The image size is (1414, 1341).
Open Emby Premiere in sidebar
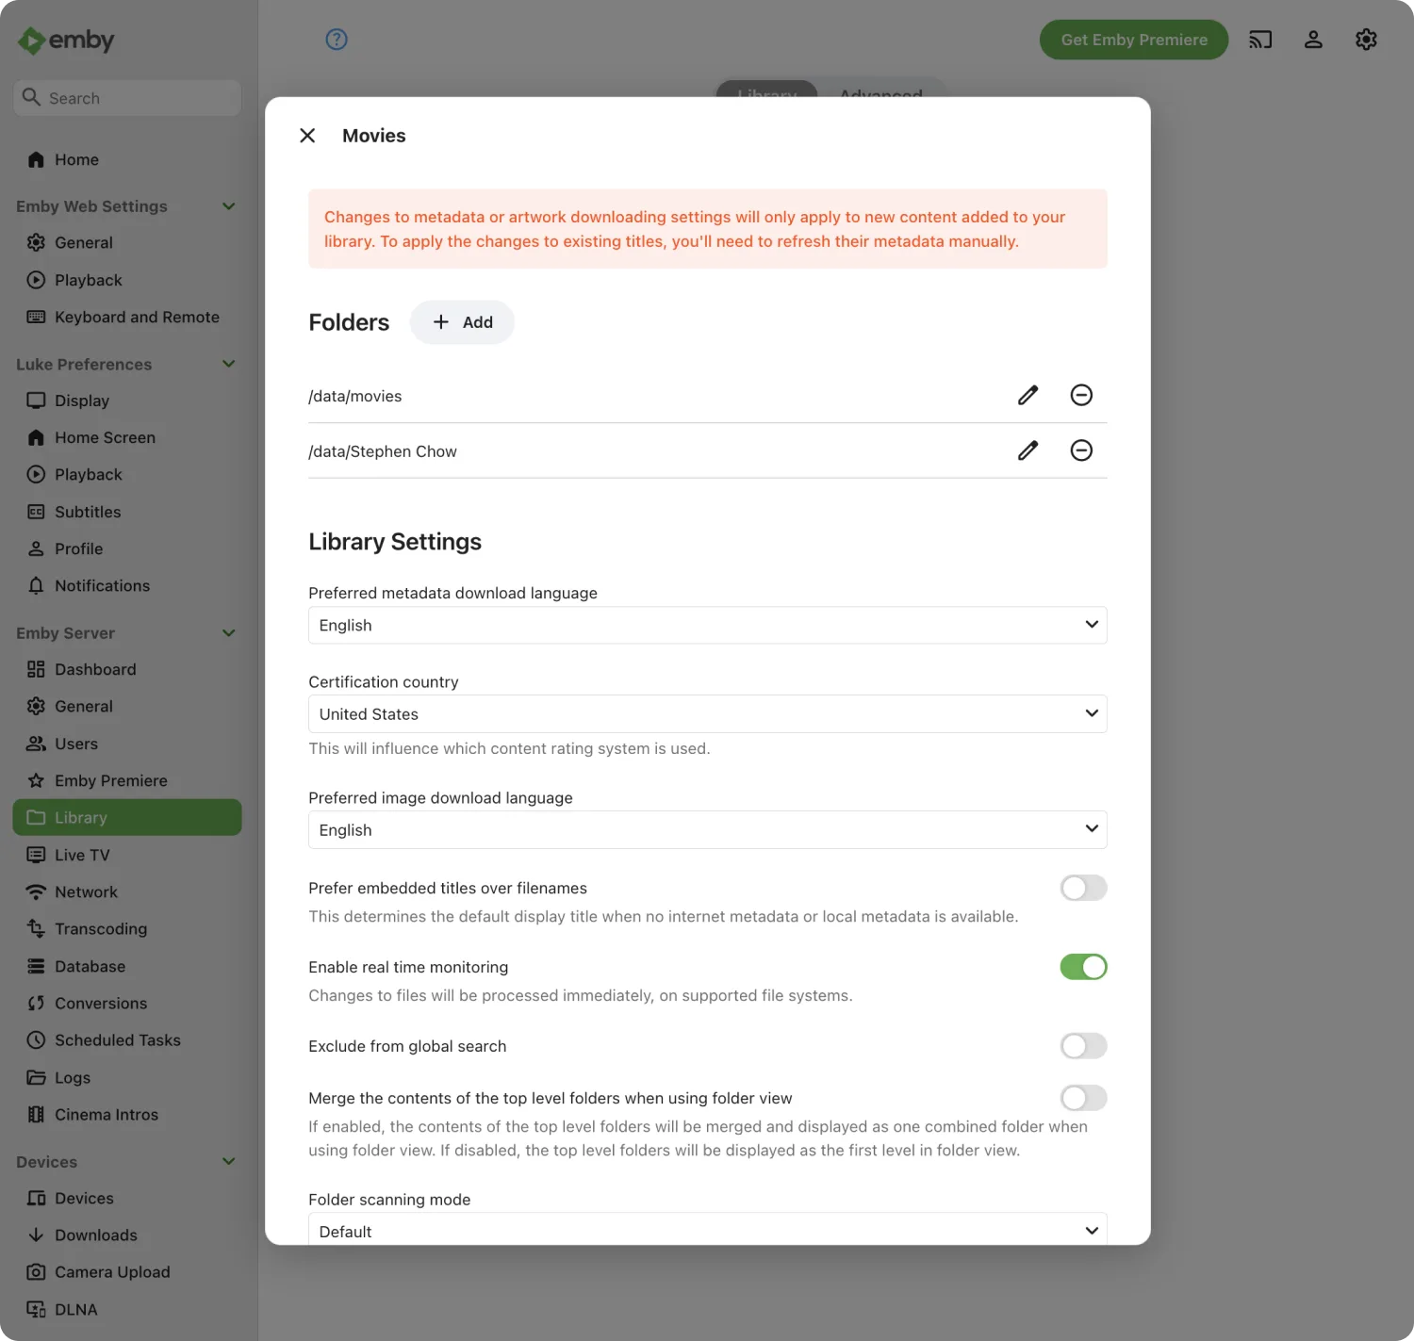(127, 780)
